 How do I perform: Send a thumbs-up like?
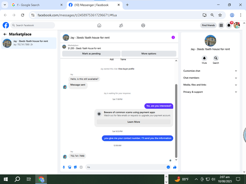(175, 167)
